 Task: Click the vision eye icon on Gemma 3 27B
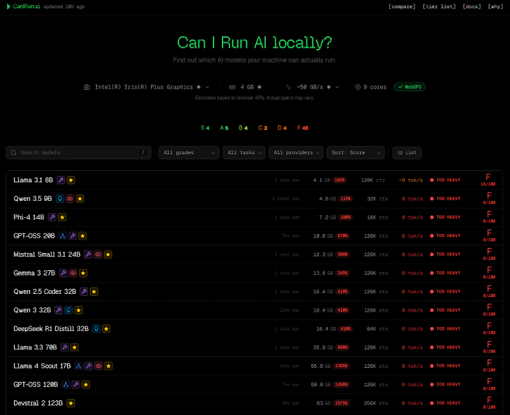(x=73, y=273)
